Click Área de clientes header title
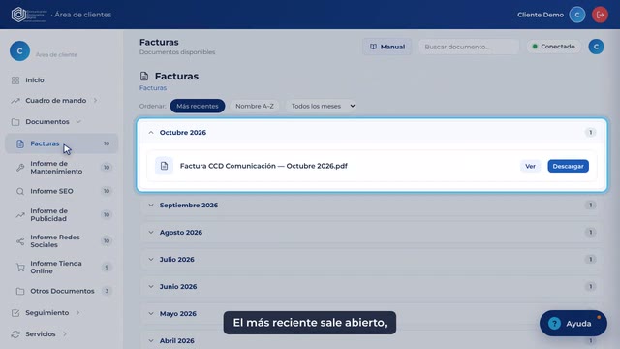Viewport: 620px width, 349px height. (83, 15)
